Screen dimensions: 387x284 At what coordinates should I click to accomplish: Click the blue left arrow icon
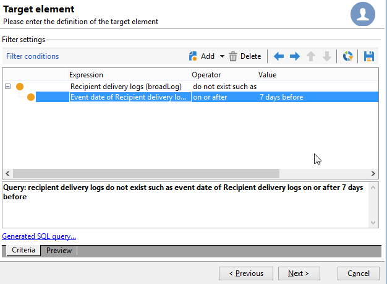[x=279, y=56]
